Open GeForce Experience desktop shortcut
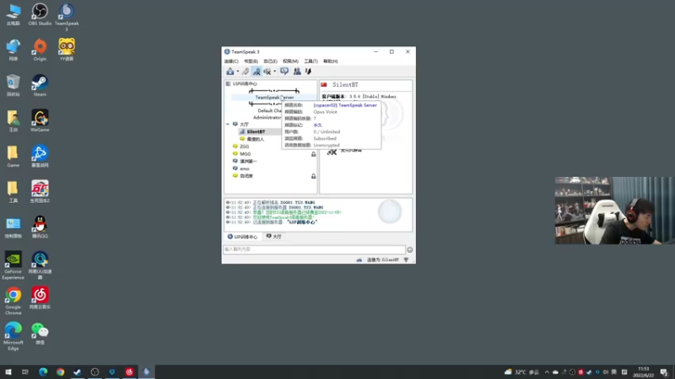Screen dimensions: 675x379 [13, 265]
